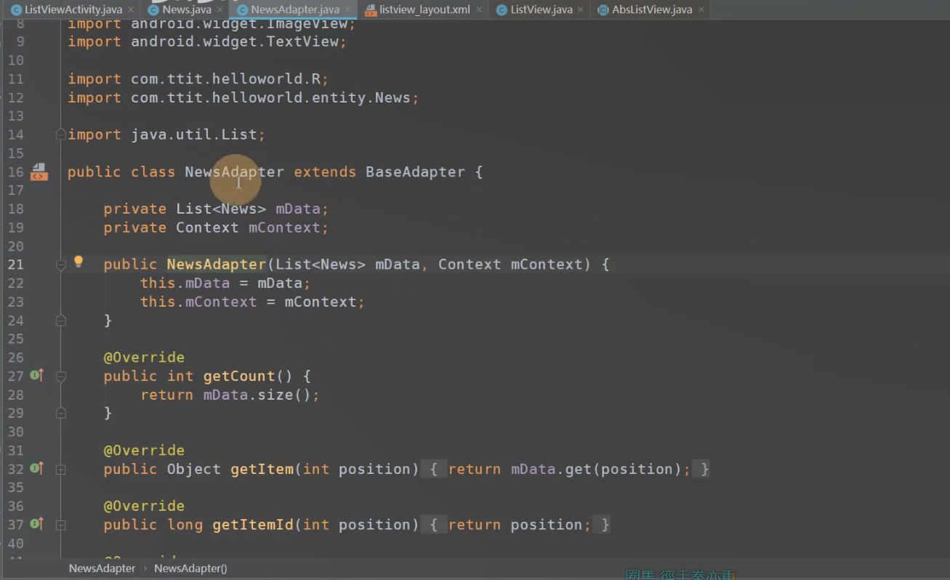Click line number 28 in the gutter
This screenshot has height=580, width=950.
15,395
